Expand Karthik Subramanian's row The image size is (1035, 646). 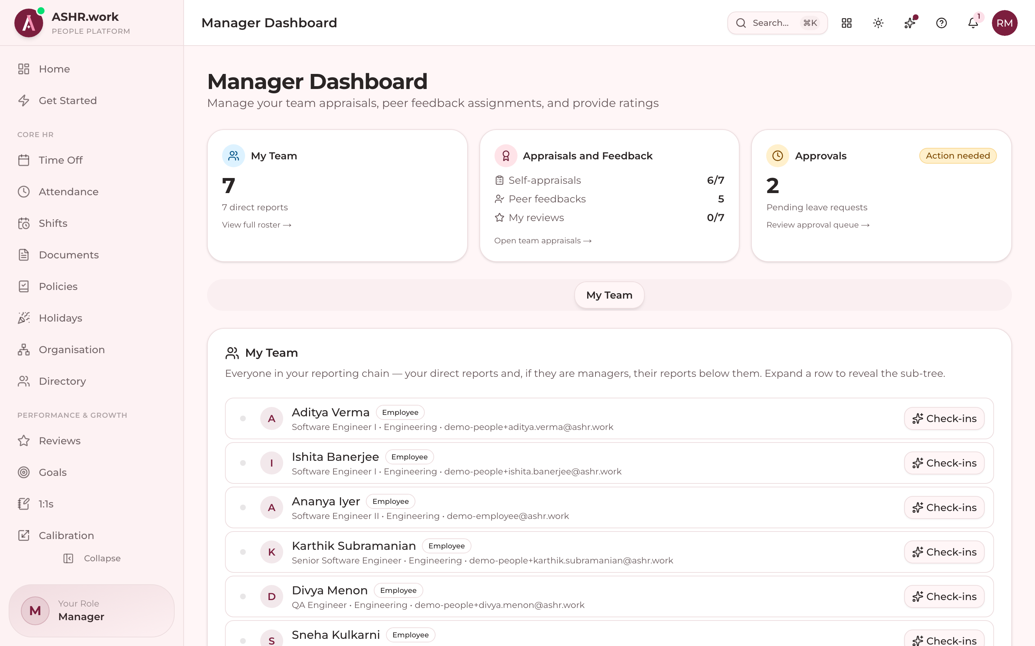pyautogui.click(x=243, y=552)
